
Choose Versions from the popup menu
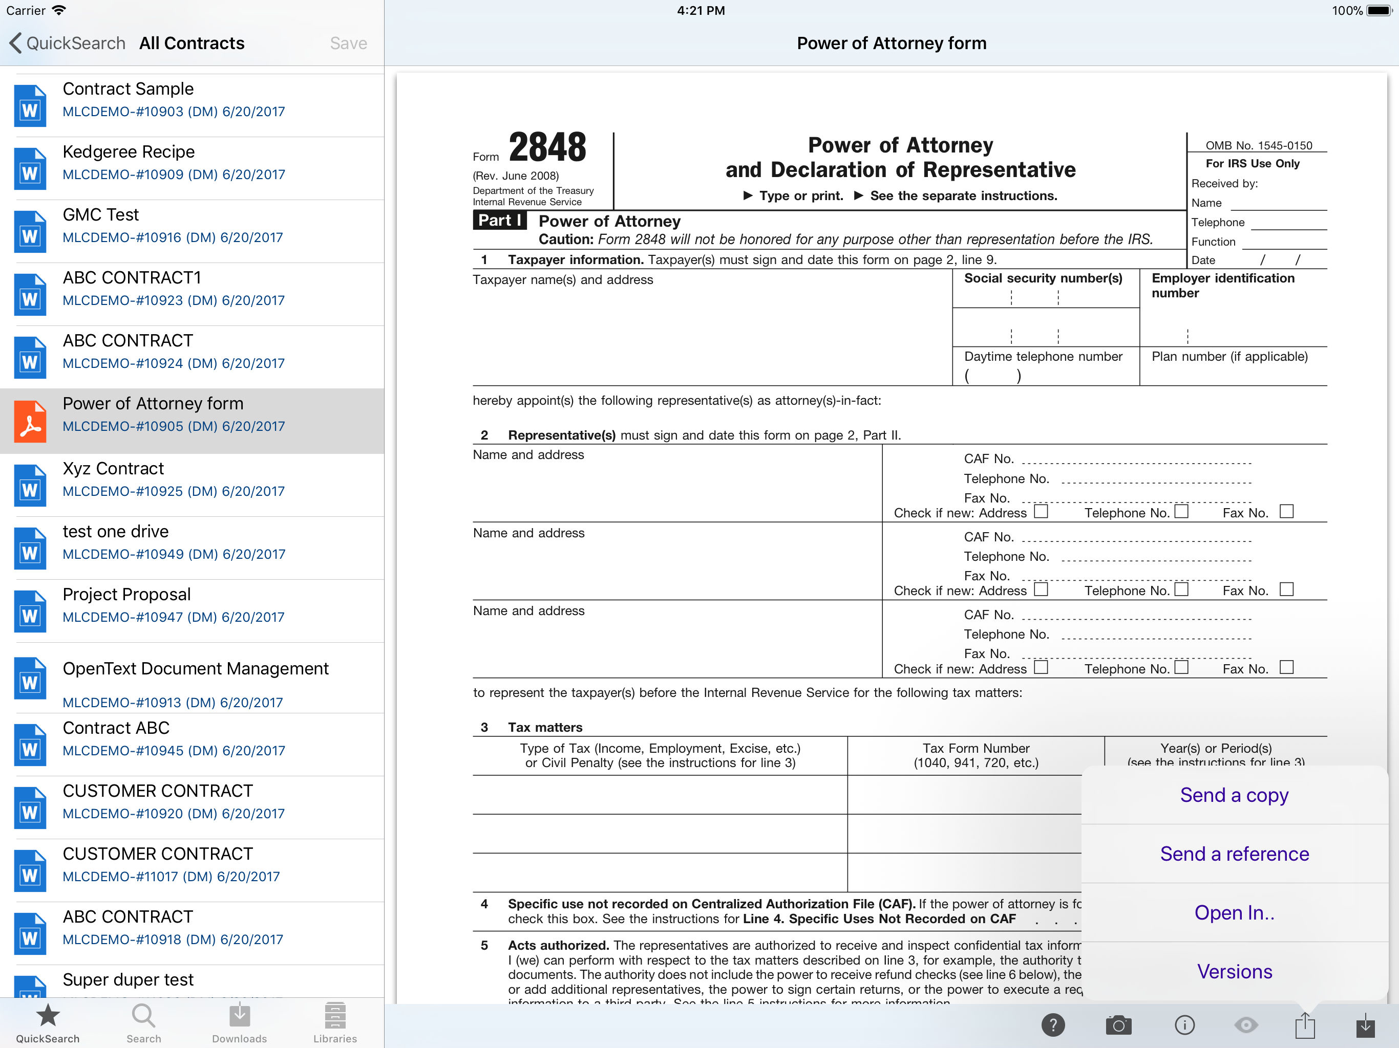1234,971
